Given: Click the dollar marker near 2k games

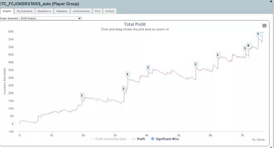Looking at the screenshot, I should 82,95.
